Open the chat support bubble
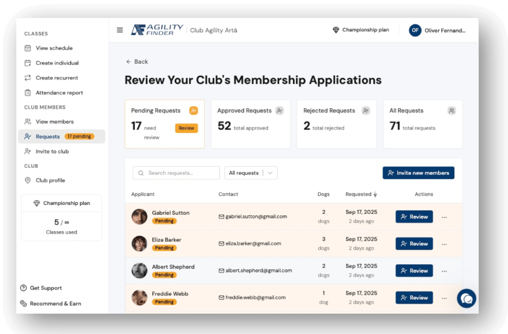This screenshot has height=334, width=508. [x=466, y=299]
